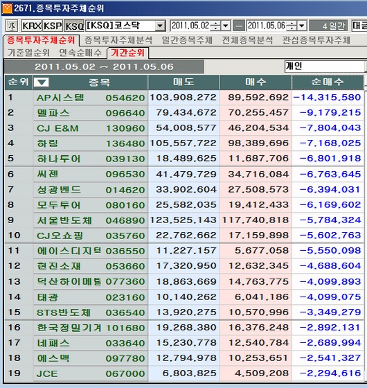Open the [KSQ]코스닥 market dropdown

click(x=161, y=26)
